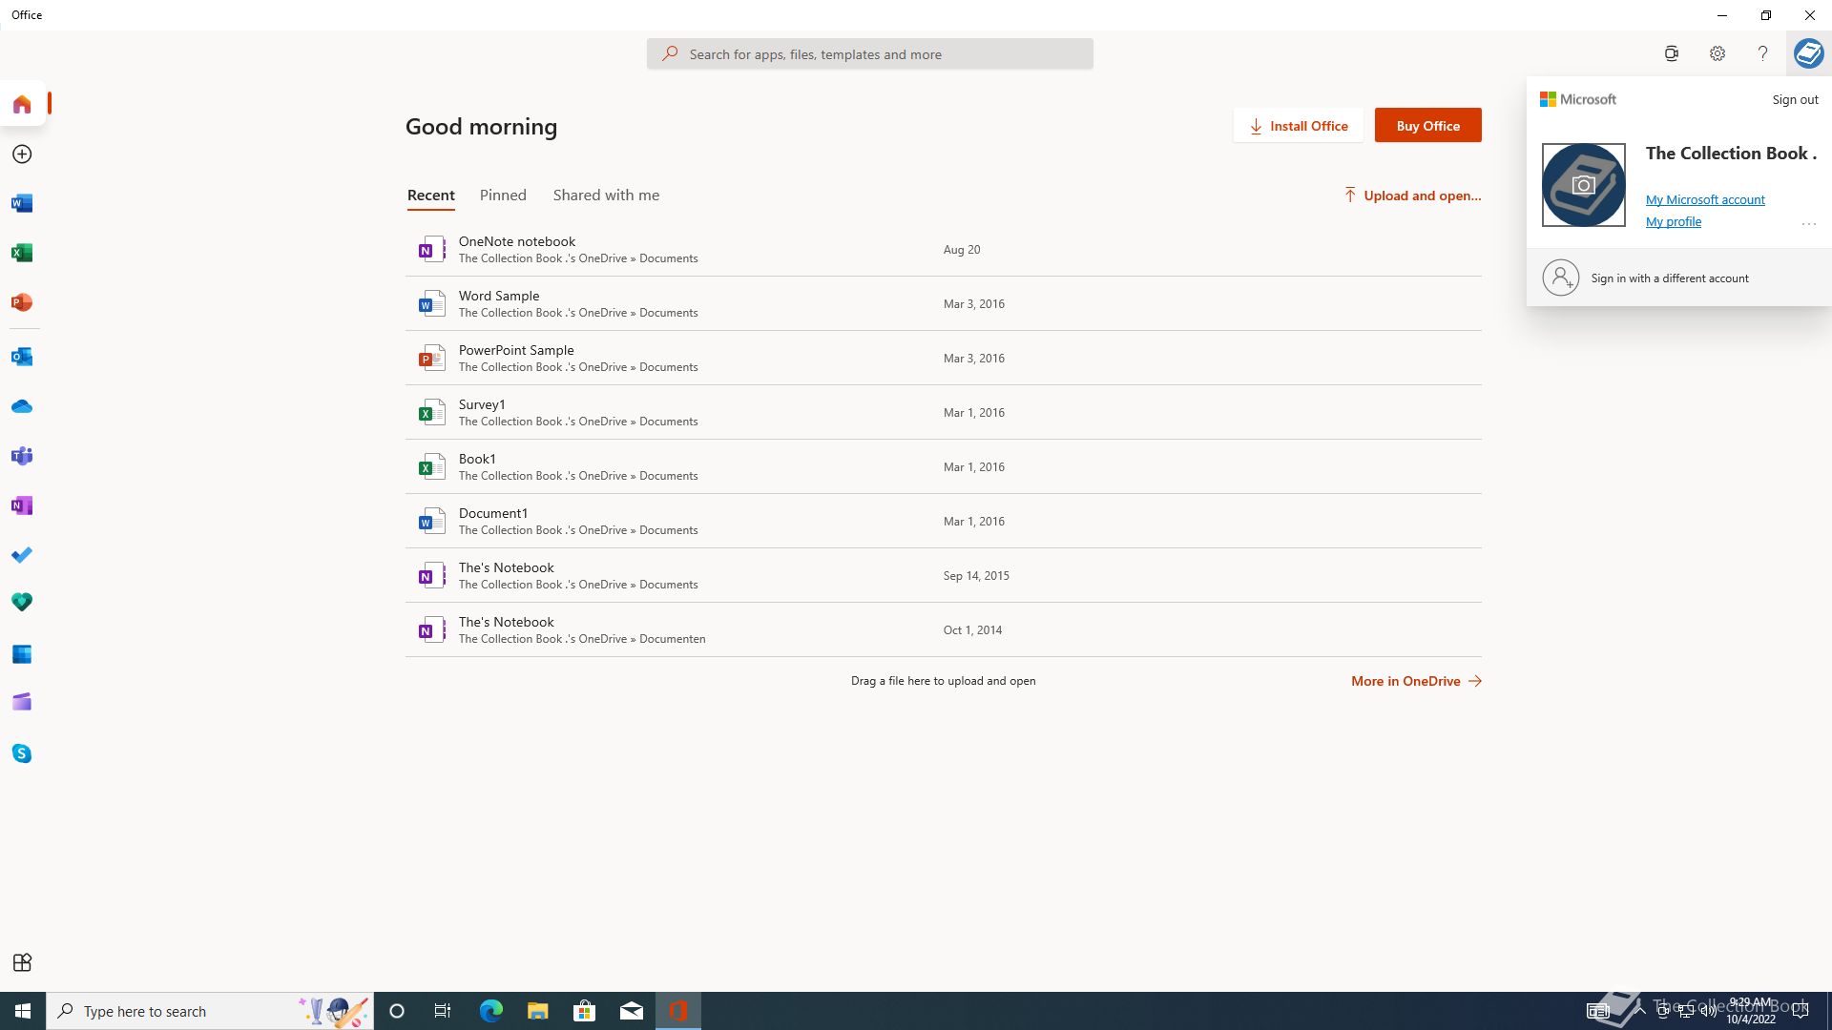Image resolution: width=1832 pixels, height=1030 pixels.
Task: Open Task View on the taskbar
Action: pos(443,1011)
